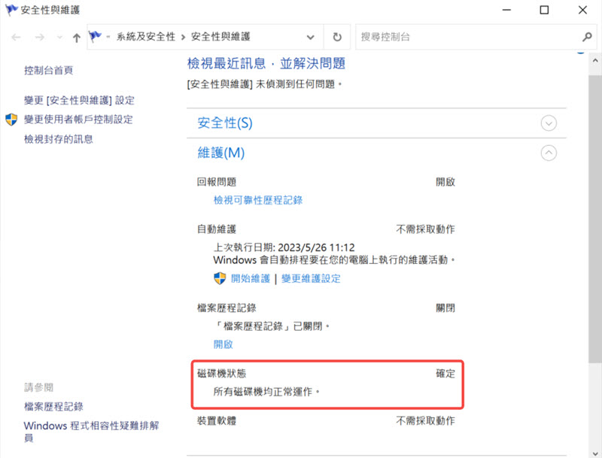Click the vertical scrollbar thumb
The height and width of the screenshot is (458, 602).
[595, 219]
